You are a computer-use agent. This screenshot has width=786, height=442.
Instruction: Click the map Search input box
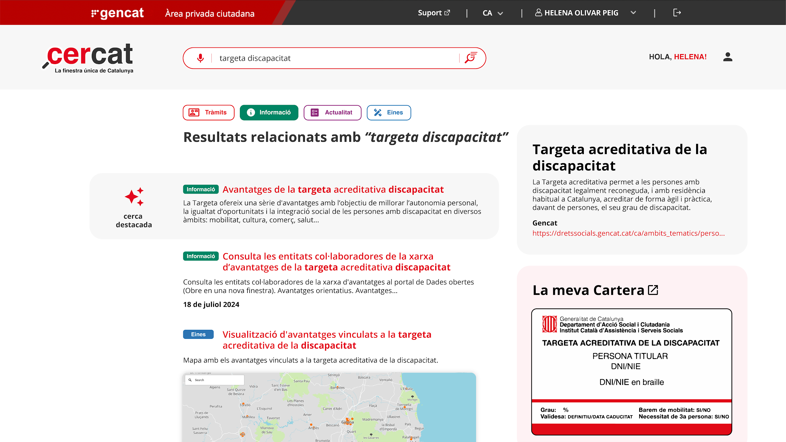coord(215,380)
